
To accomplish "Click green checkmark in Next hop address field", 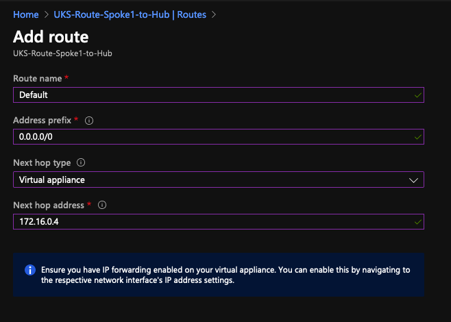I will (x=418, y=222).
